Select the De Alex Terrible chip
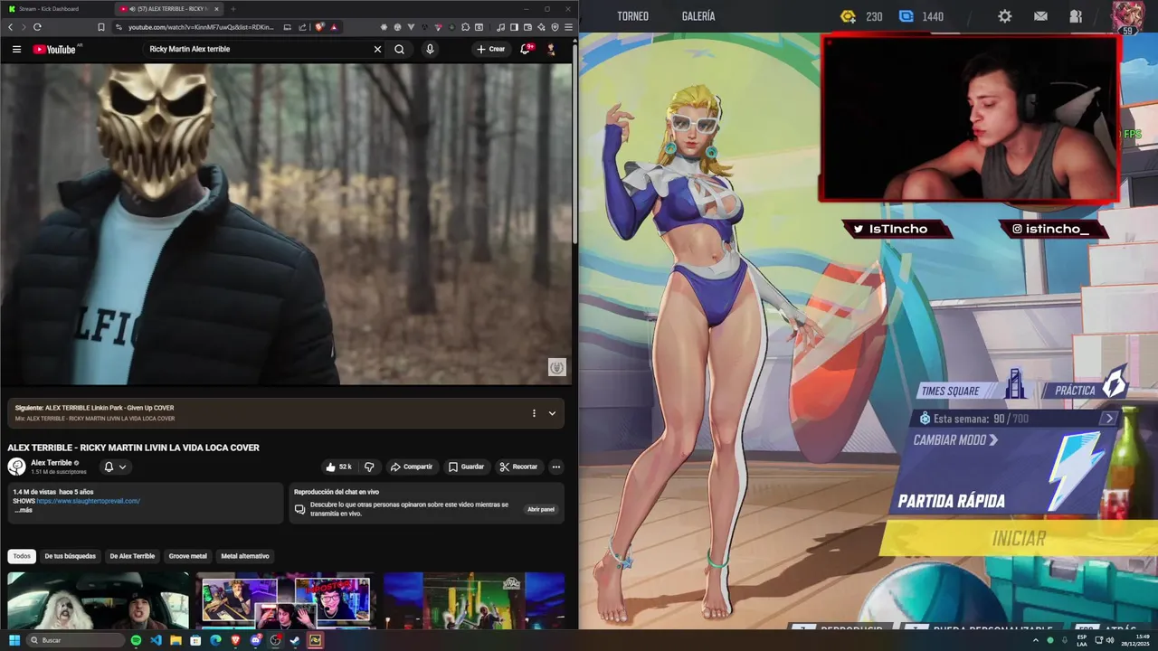 coord(132,556)
